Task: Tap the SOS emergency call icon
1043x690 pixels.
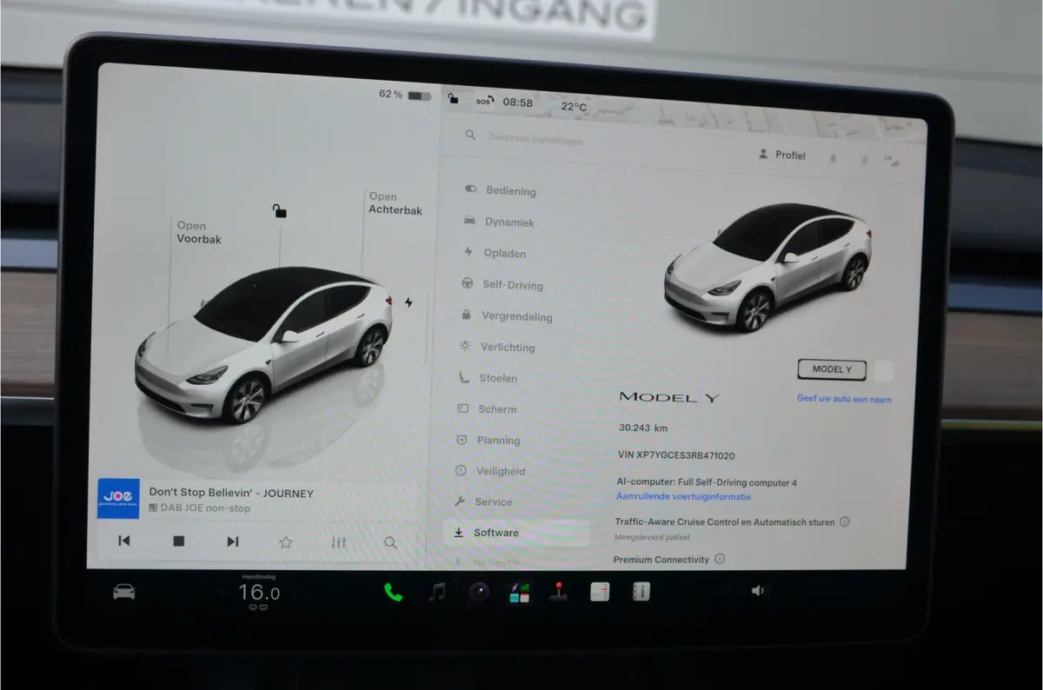Action: tap(483, 102)
